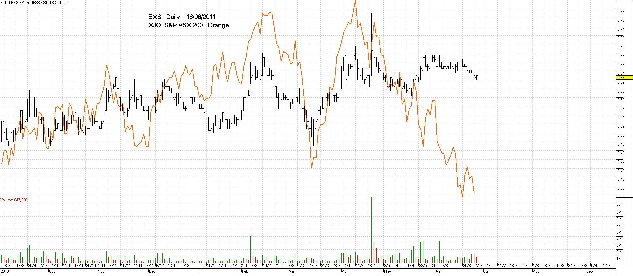
Task: Click the '14/3' date tick on the time axis
Action: (313, 266)
